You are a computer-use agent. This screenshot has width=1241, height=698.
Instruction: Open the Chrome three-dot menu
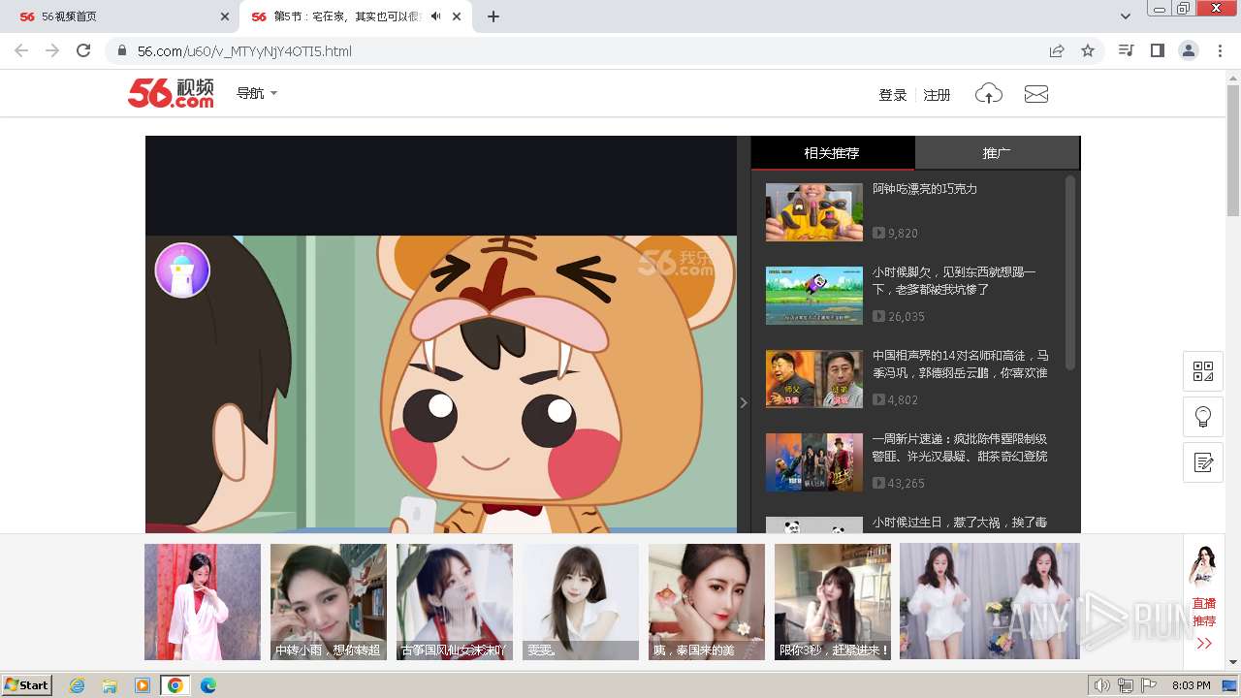[x=1221, y=50]
